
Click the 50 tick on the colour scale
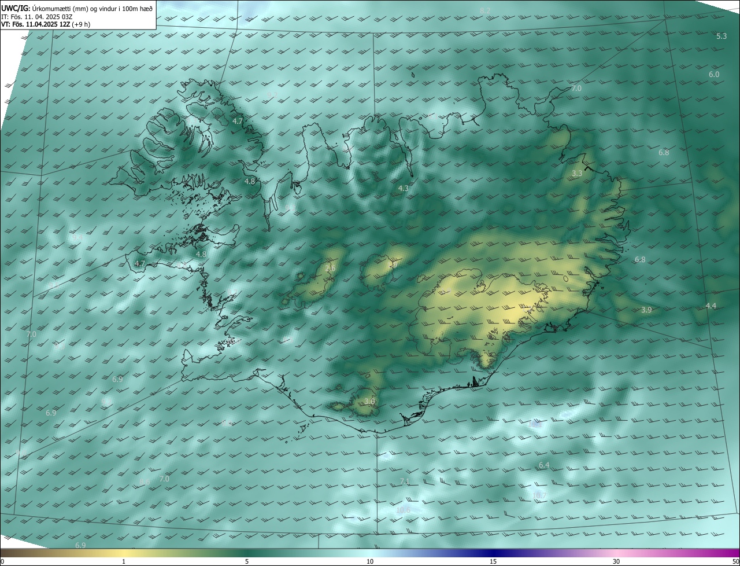[x=735, y=562]
